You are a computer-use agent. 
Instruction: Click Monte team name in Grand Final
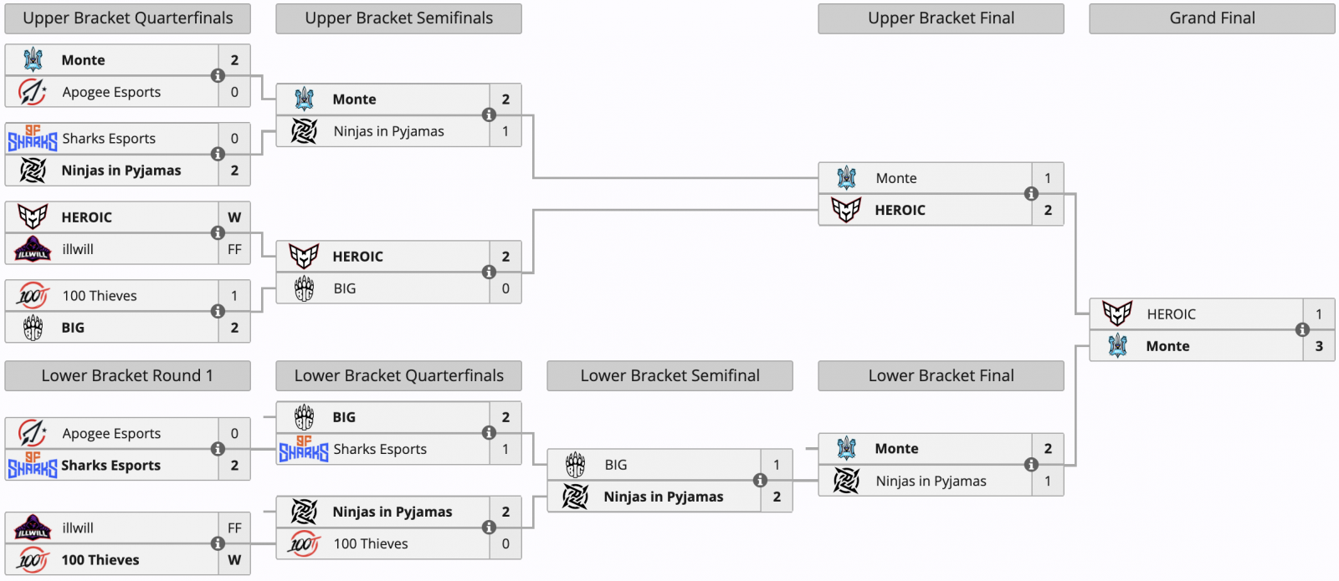point(1167,346)
